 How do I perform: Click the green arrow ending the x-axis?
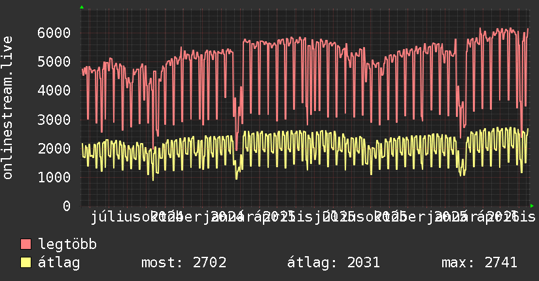[x=532, y=206]
